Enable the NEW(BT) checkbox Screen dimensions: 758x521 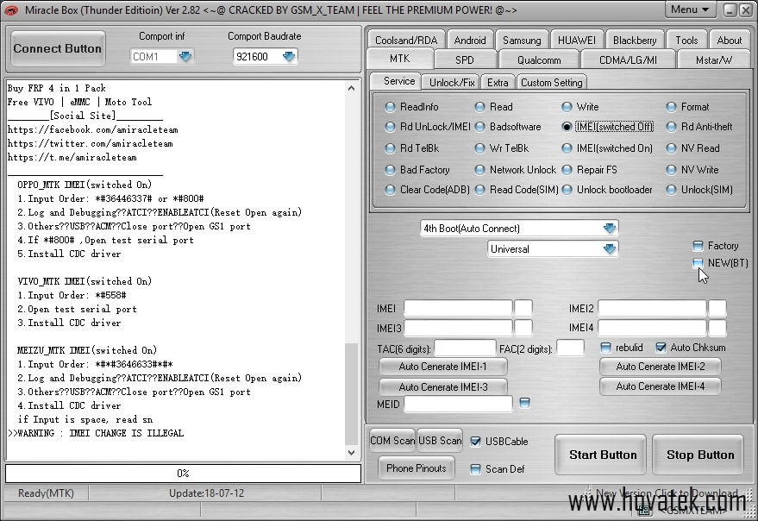click(698, 263)
